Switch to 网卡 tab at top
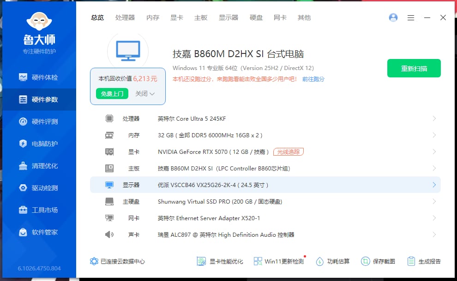Viewport: 457px width, 281px height. [x=280, y=18]
